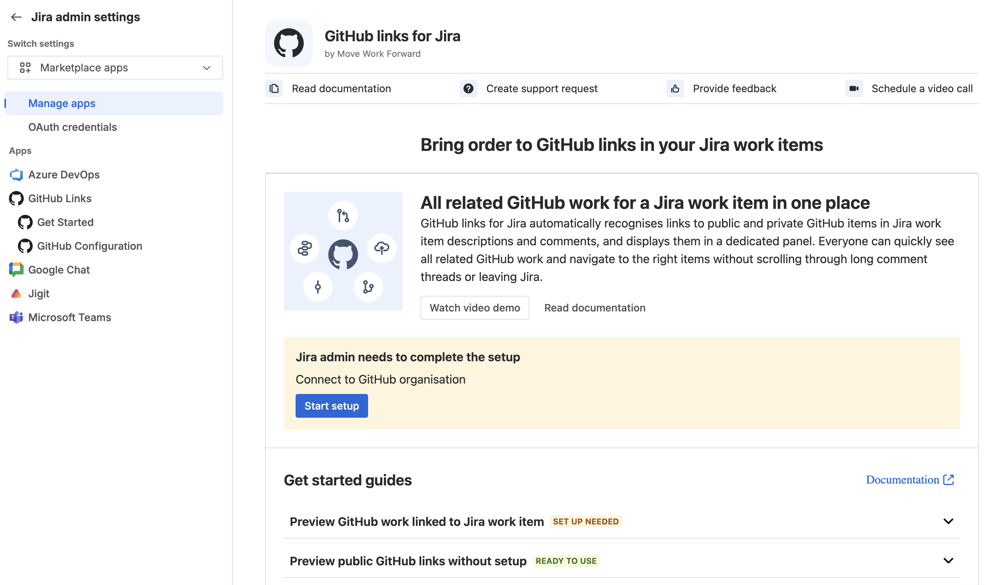Open the Azure DevOps app icon
This screenshot has height=585, width=986.
point(16,175)
